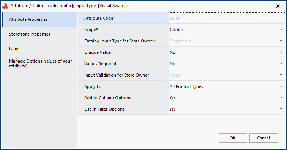Click the Yes value of Use in Filter Options
This screenshot has height=150, width=287.
(173, 109)
